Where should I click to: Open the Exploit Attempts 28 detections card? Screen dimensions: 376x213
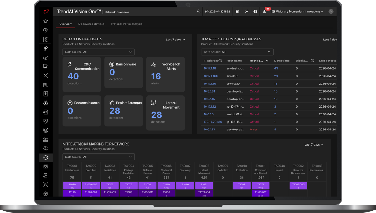(x=123, y=111)
